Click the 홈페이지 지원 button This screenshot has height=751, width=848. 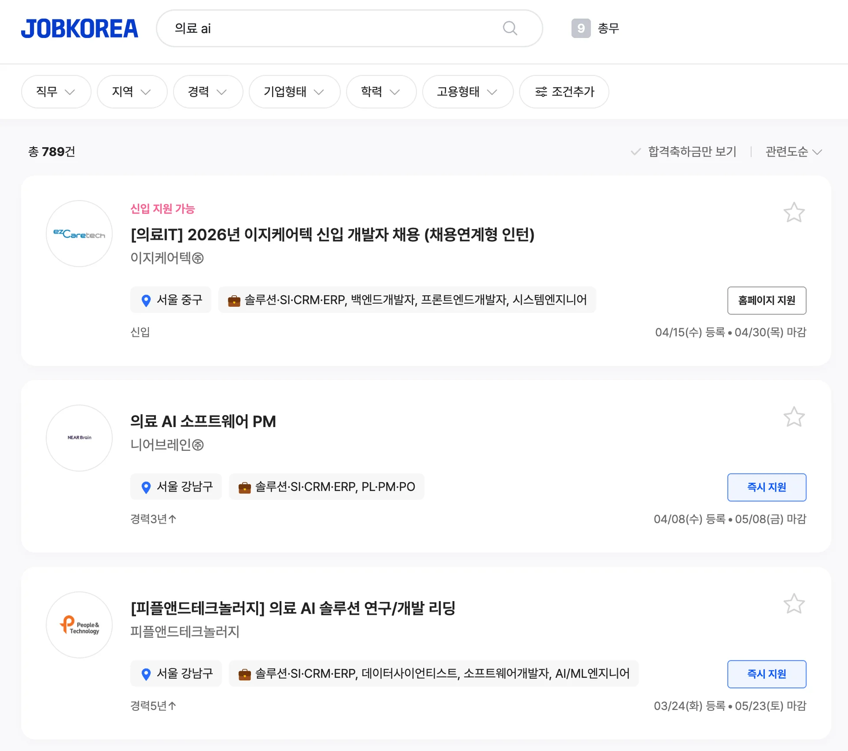click(766, 301)
